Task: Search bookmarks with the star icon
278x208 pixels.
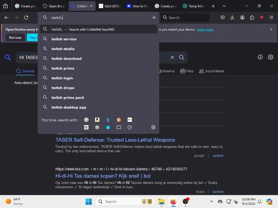Action: point(108,127)
